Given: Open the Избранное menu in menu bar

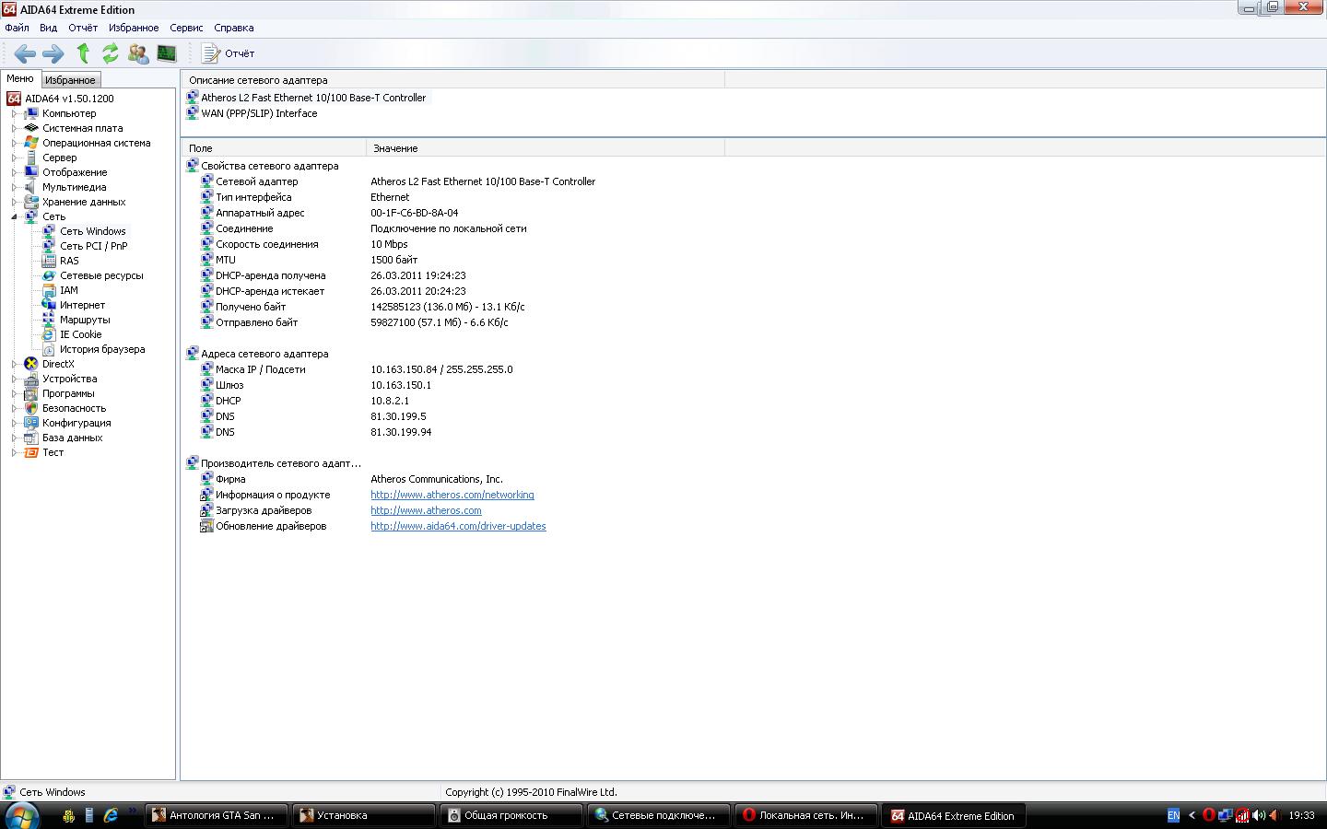Looking at the screenshot, I should 134,28.
